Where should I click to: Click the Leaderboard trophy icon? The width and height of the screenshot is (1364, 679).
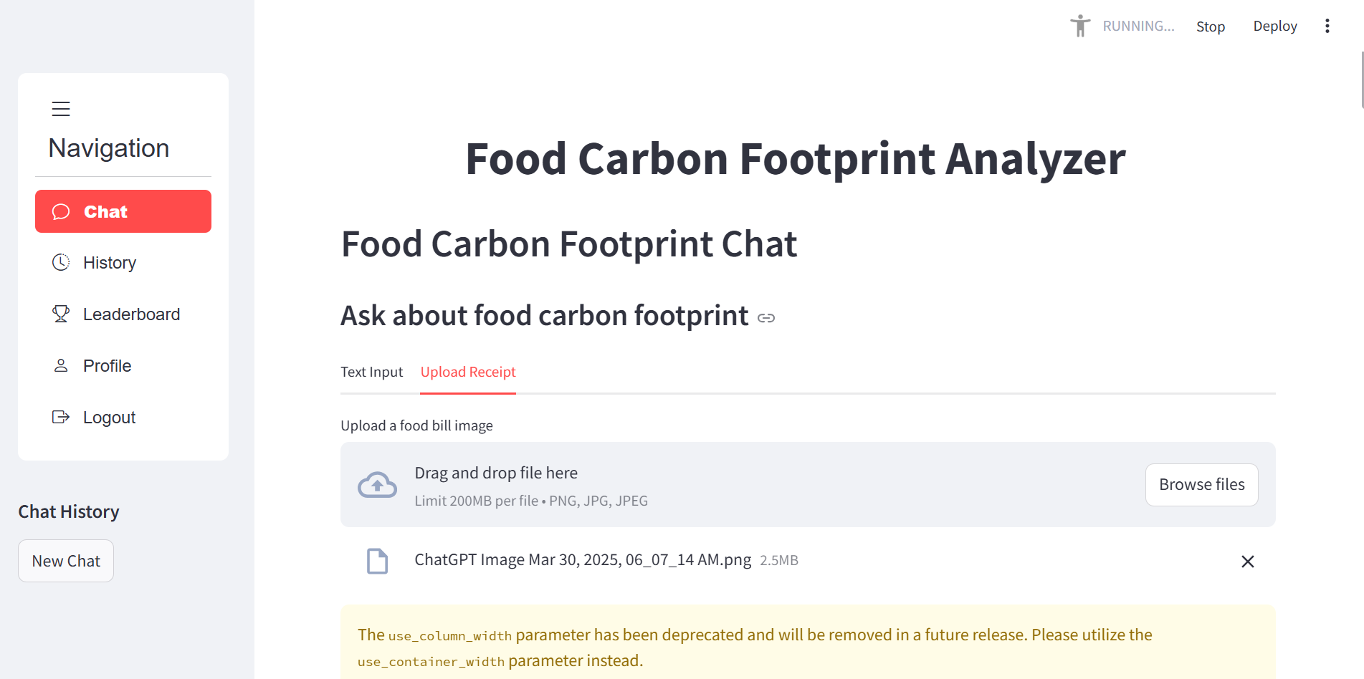click(x=61, y=314)
